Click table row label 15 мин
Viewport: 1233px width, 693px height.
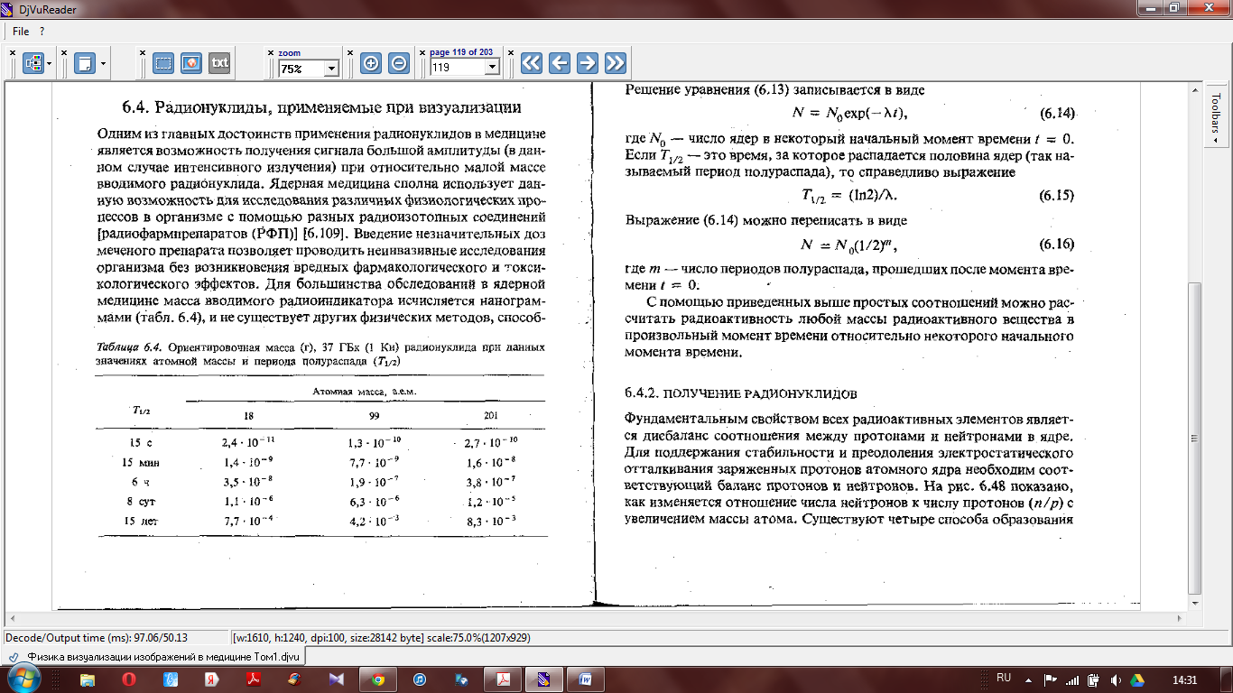(142, 462)
